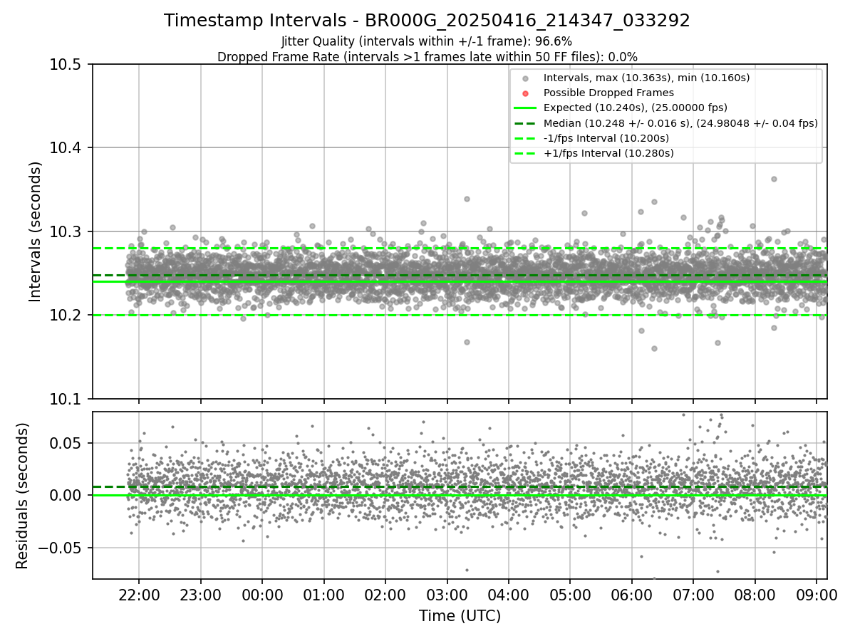The height and width of the screenshot is (641, 855).
Task: Click the solid green Expected line sample in legend
Action: (x=525, y=108)
